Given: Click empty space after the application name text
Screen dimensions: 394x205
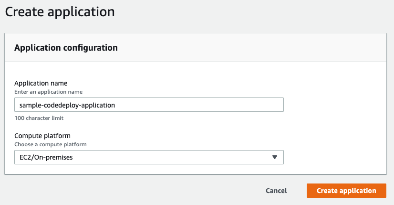Looking at the screenshot, I should tap(200, 105).
